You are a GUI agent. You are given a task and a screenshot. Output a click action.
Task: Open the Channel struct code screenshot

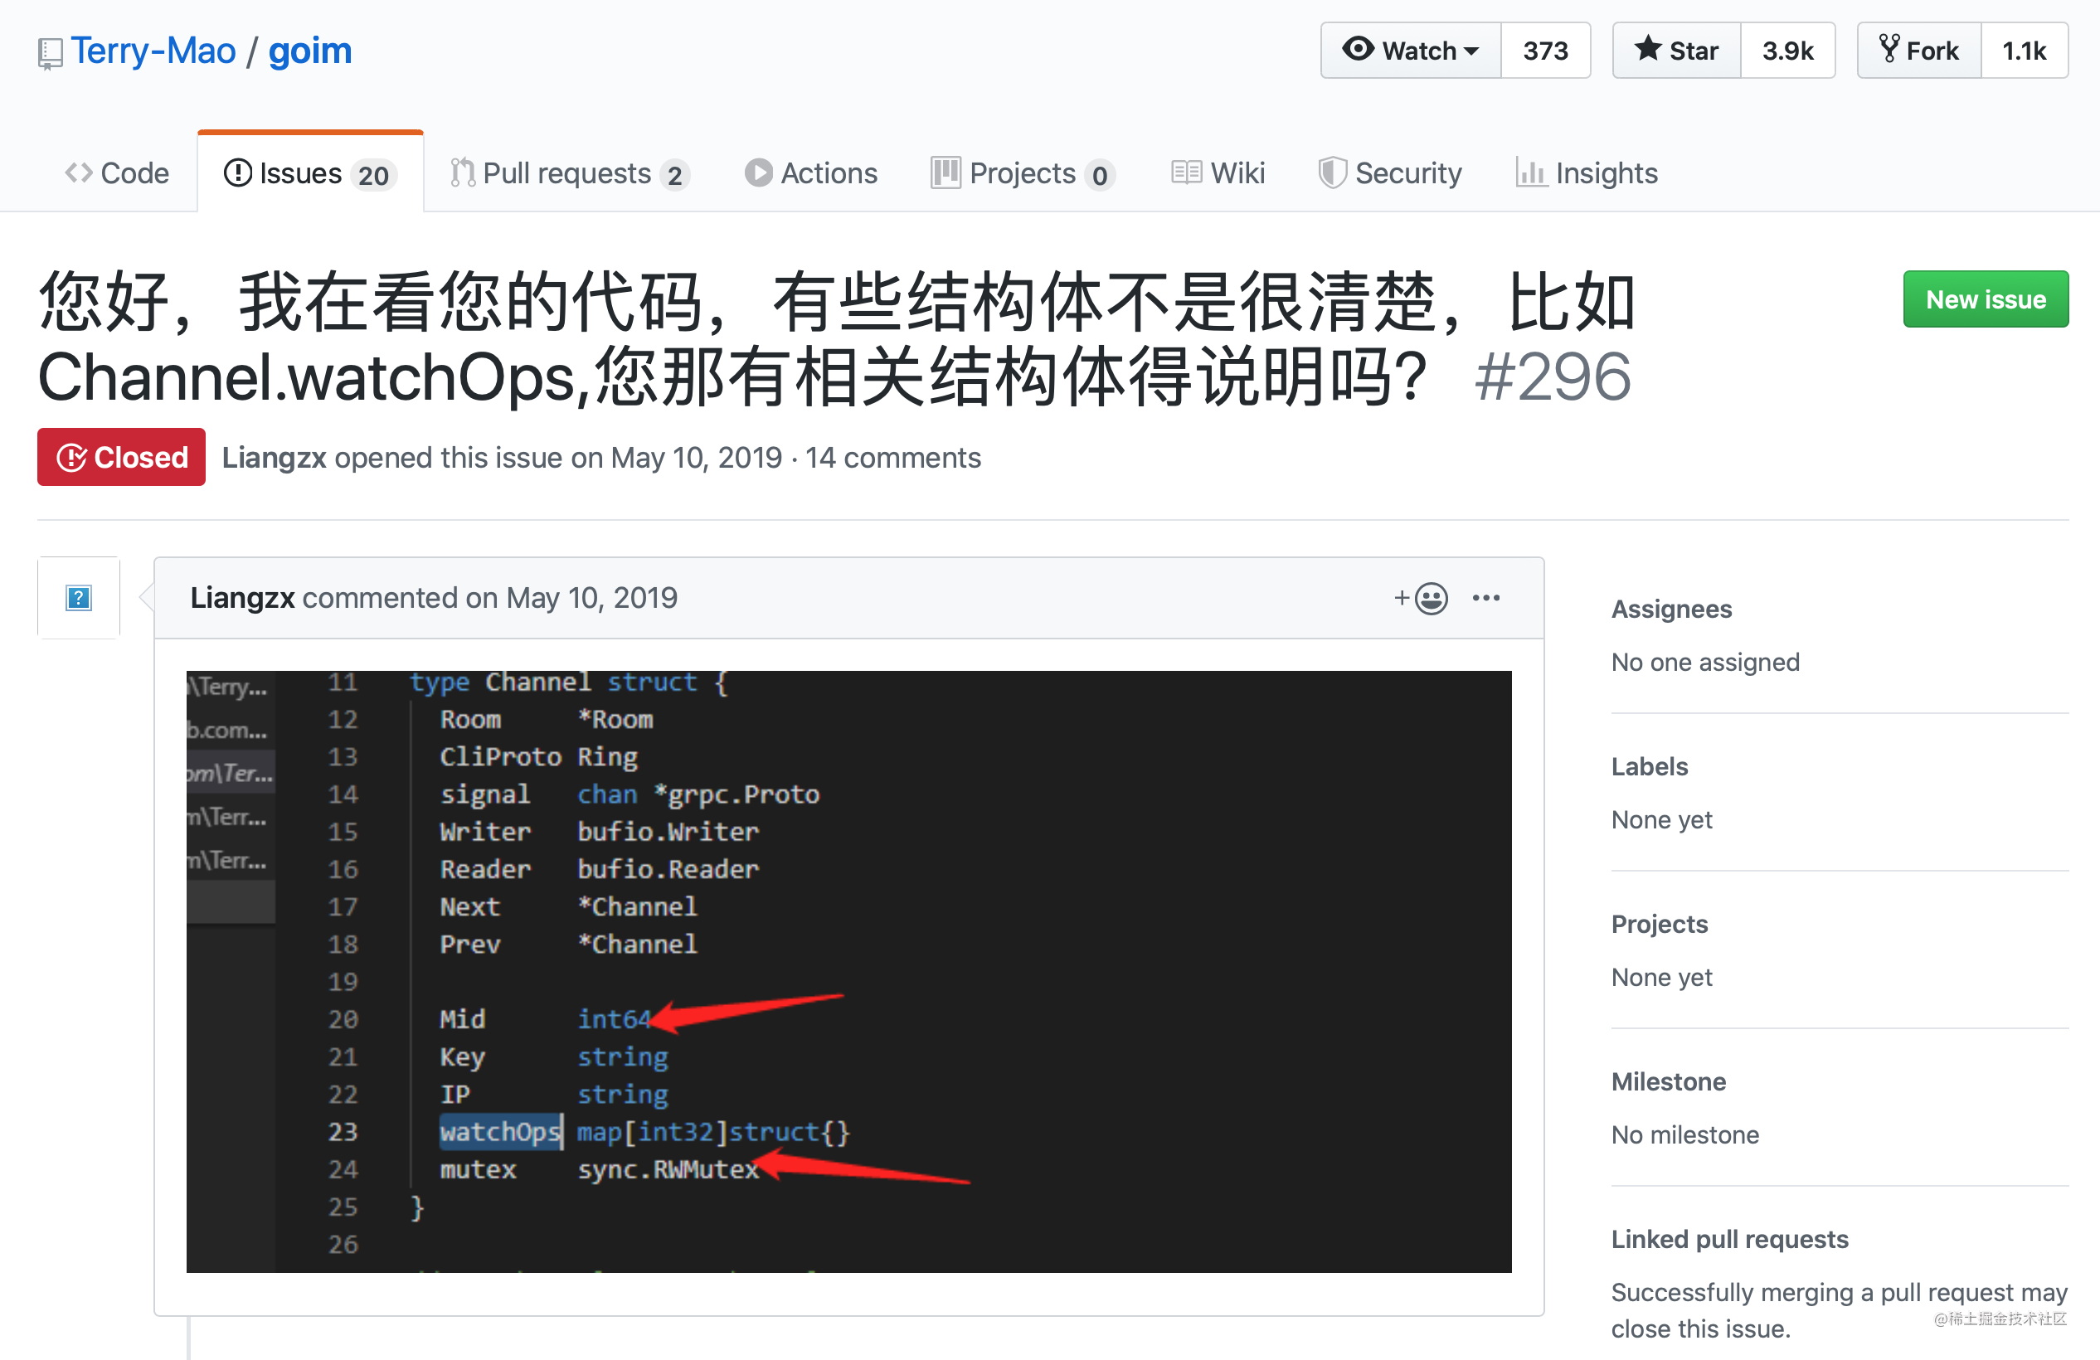pyautogui.click(x=848, y=972)
